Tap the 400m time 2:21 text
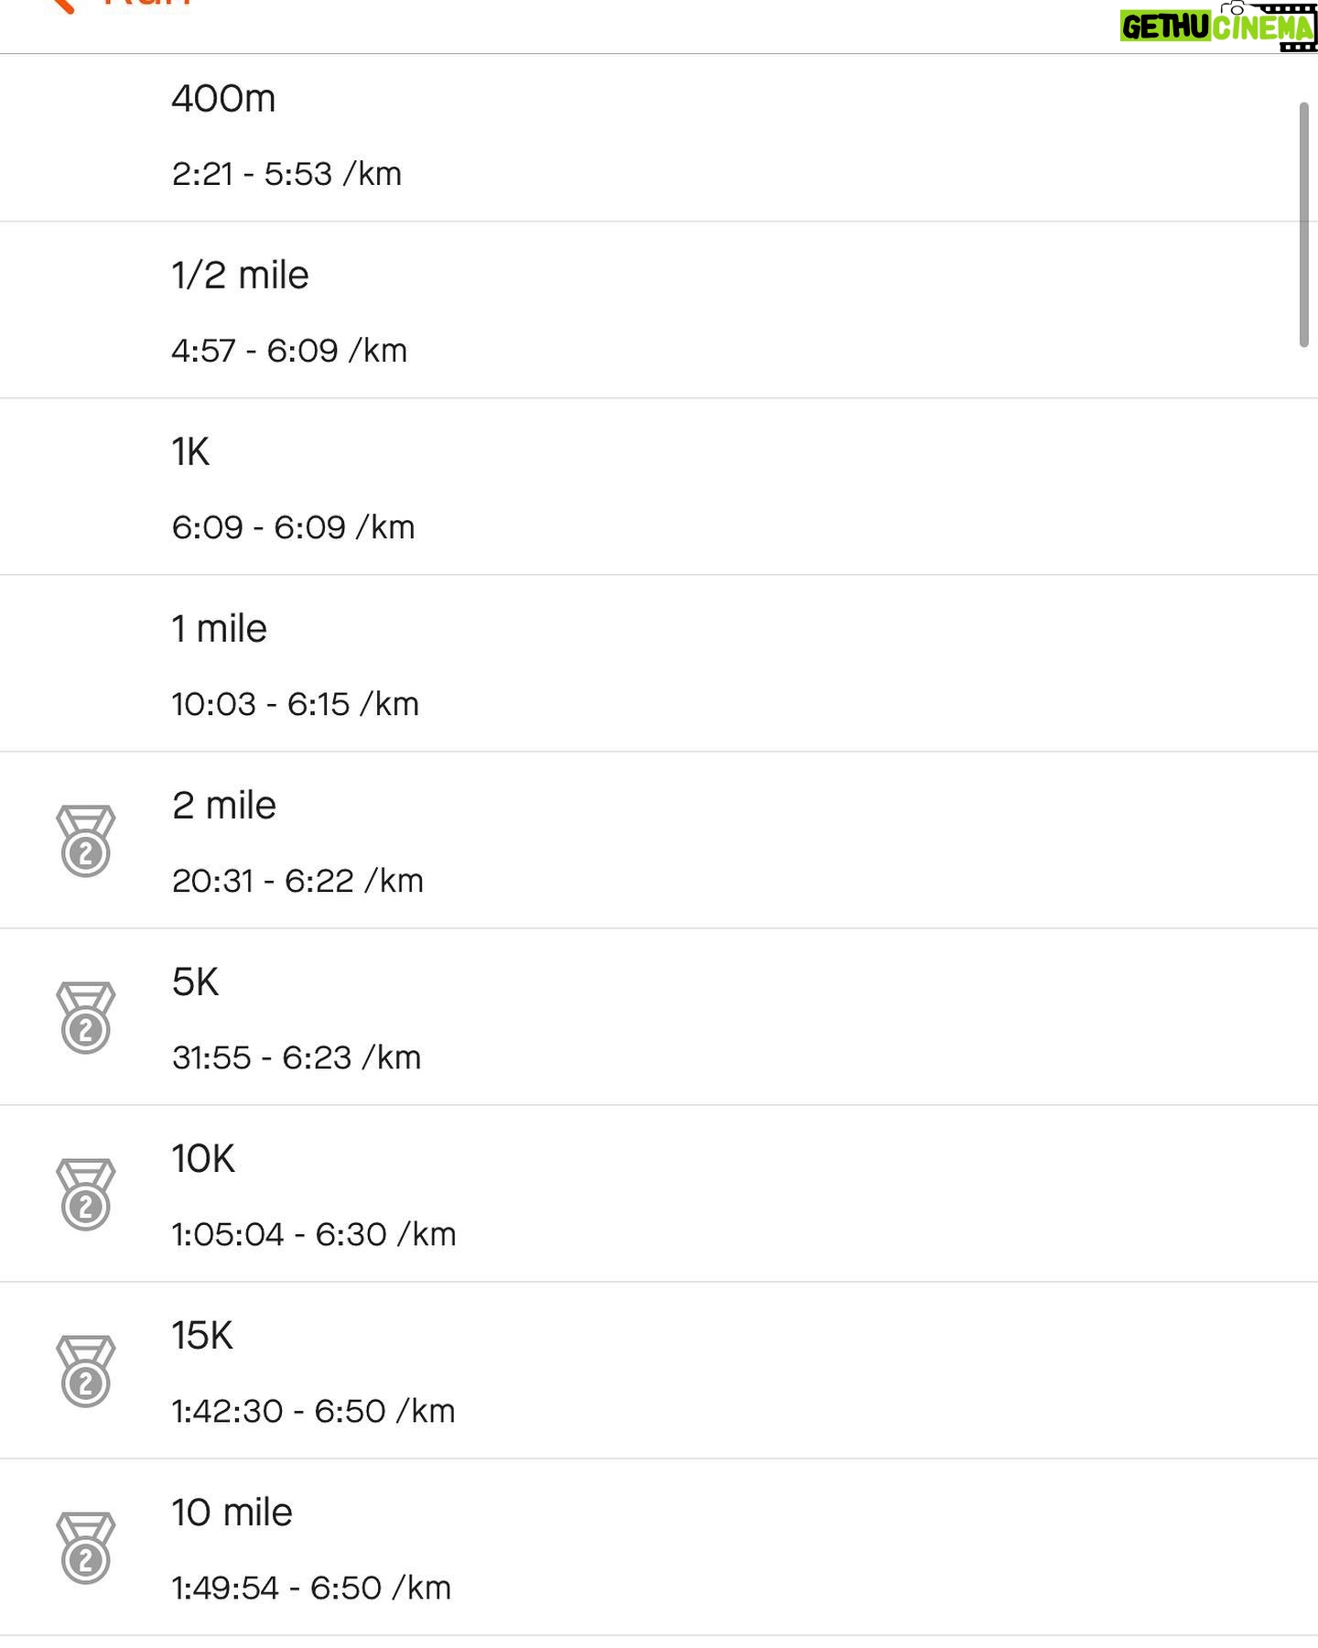 [x=202, y=174]
